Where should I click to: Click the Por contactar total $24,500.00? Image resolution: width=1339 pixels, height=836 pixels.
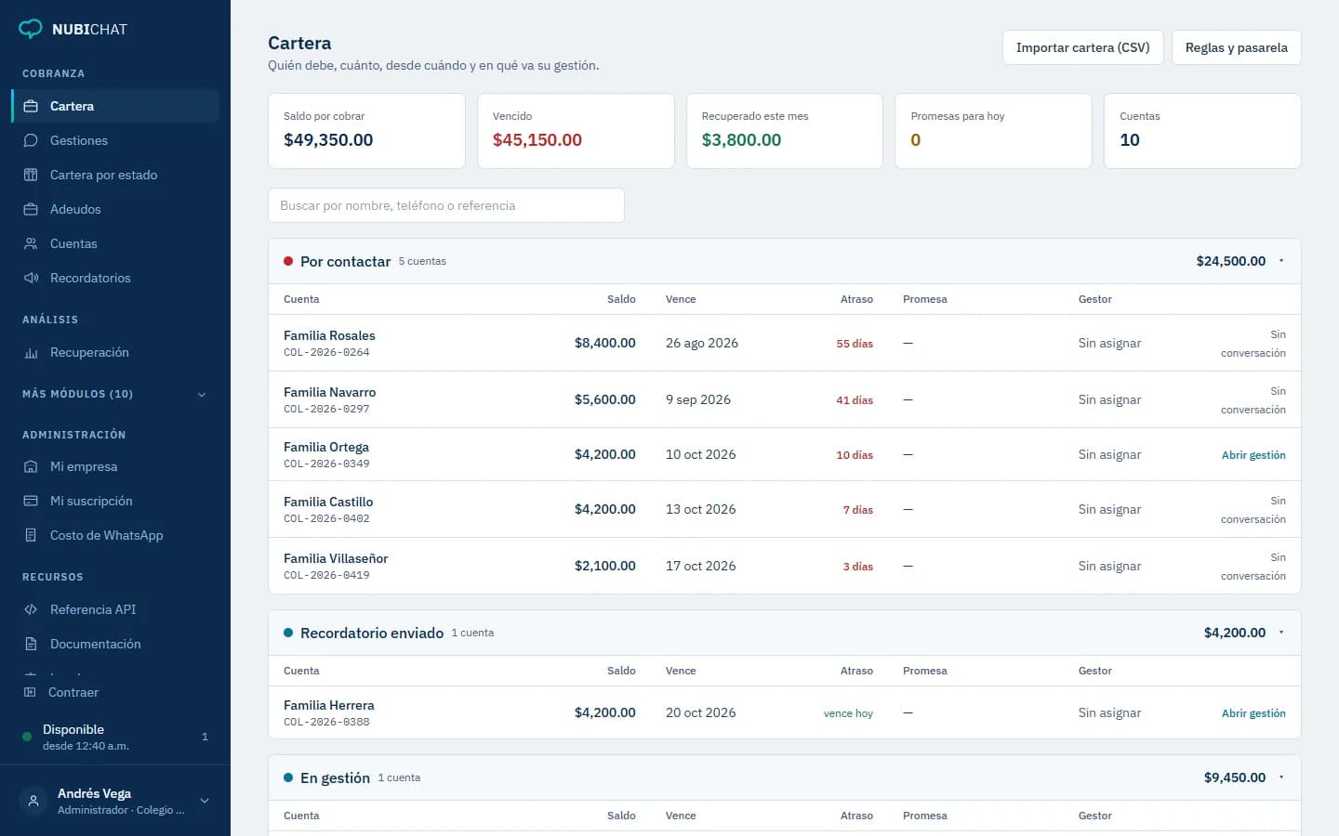pos(1230,261)
